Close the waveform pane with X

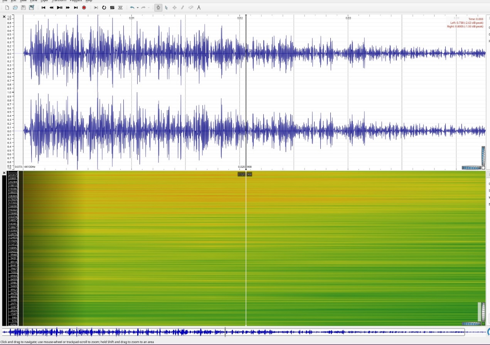[x=4, y=17]
